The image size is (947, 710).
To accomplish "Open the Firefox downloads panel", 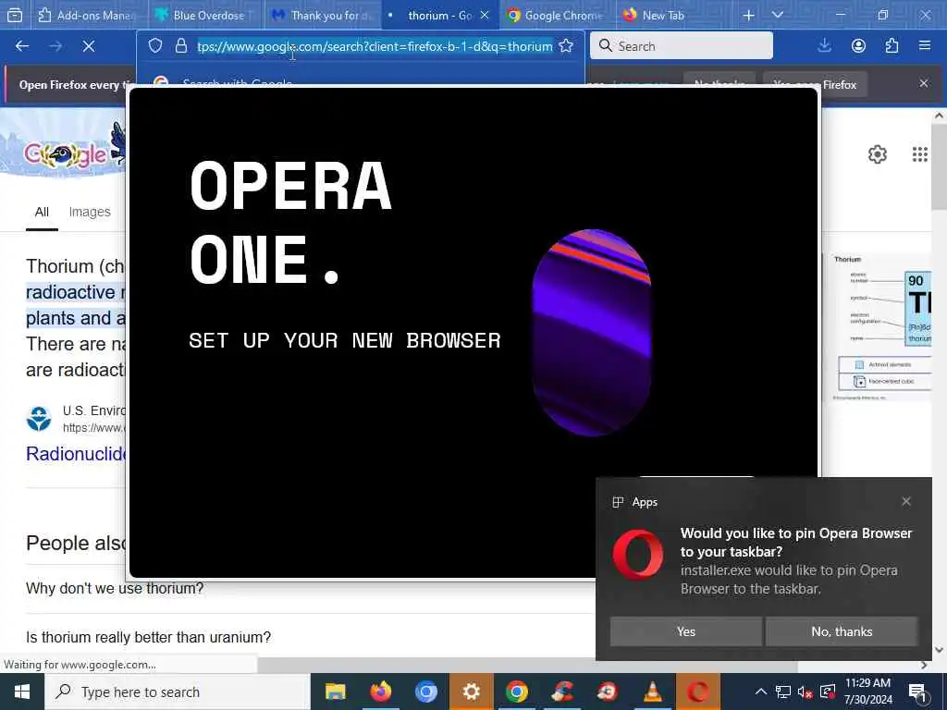I will pos(824,46).
